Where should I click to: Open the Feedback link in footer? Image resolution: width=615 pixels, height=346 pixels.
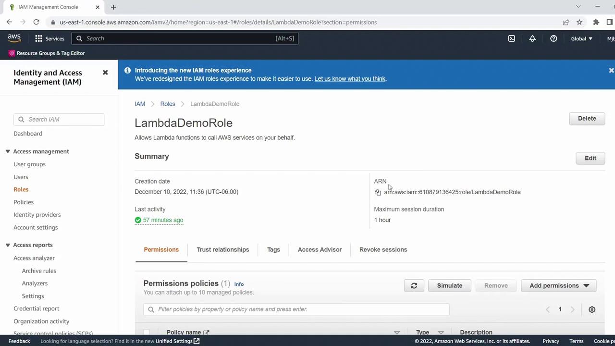19,341
